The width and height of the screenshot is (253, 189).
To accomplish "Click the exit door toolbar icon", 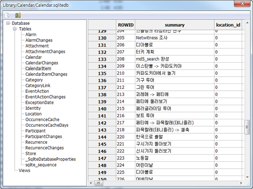I will [18, 15].
